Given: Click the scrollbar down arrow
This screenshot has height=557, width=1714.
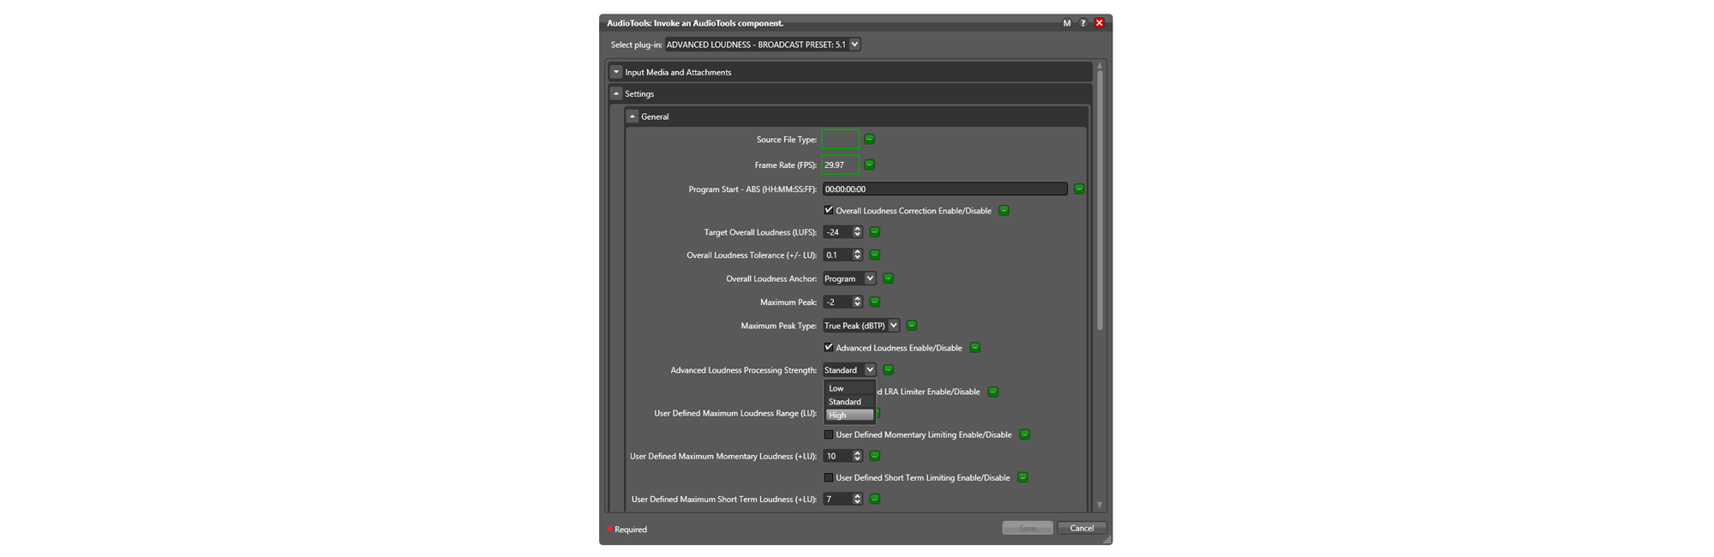Looking at the screenshot, I should [1100, 506].
